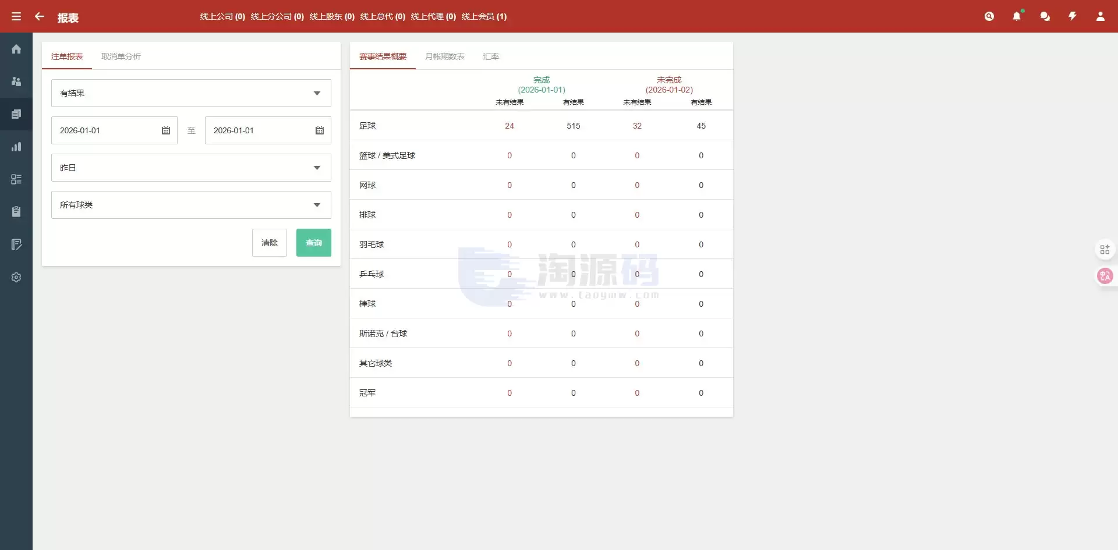Open the search icon in top bar
This screenshot has height=550, width=1118.
point(989,16)
